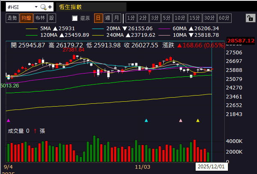Click the magnifier search icon beside #HSI
This screenshot has width=257, height=174.
(43, 7)
